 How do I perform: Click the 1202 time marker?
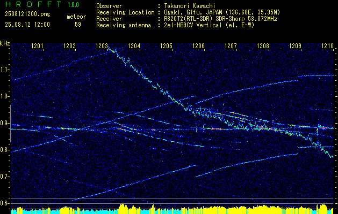coord(70,45)
